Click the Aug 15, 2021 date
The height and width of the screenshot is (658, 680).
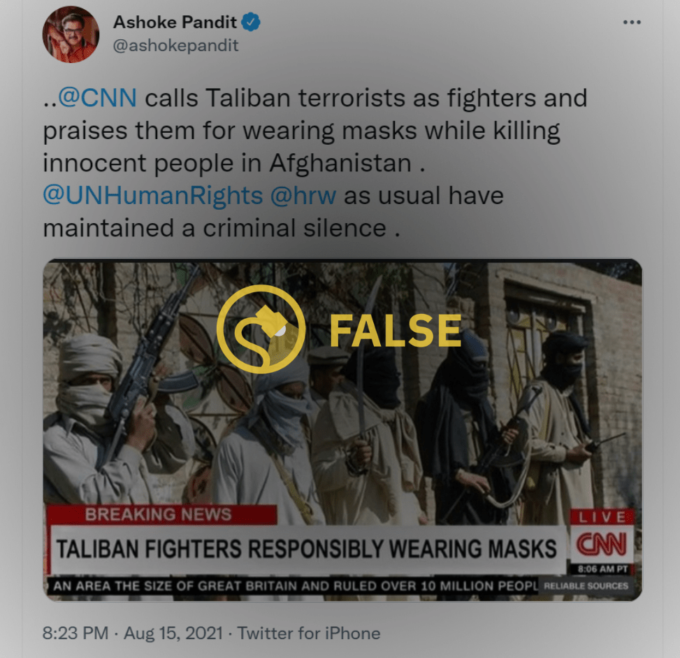coord(173,634)
